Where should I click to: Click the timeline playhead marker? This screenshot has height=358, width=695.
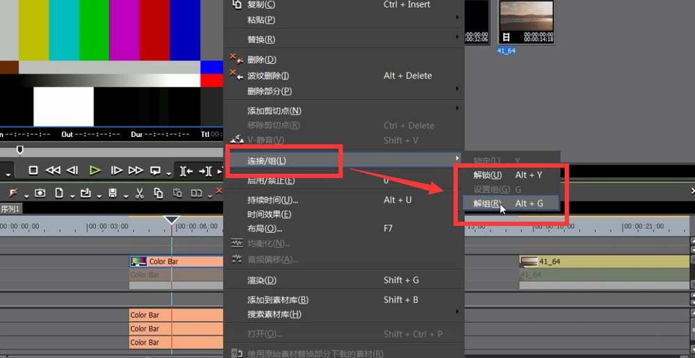172,220
